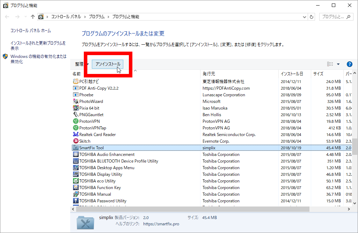Screen dimensions: 358x233
Task: Click the TOSHIBA BLUETOOTH Device Profile Utility icon
Action: click(x=75, y=161)
